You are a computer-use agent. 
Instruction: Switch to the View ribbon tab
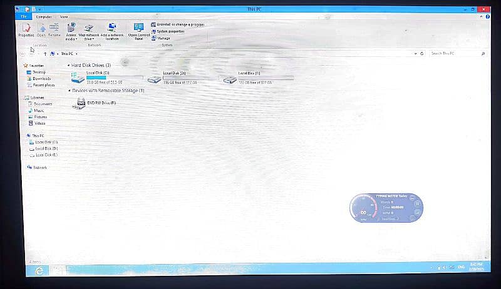pos(64,17)
